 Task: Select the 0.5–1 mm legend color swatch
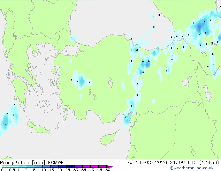point(14,166)
